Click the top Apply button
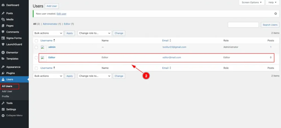This screenshot has width=281, height=128. pyautogui.click(x=69, y=33)
